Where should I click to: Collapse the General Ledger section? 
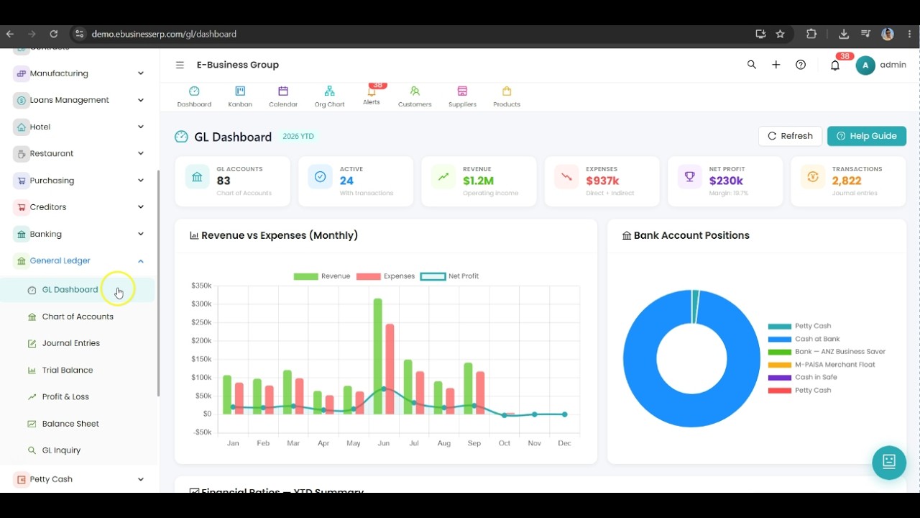79,260
